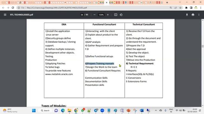Click the microphone tray icon
204x114 pixels.
pos(165,111)
